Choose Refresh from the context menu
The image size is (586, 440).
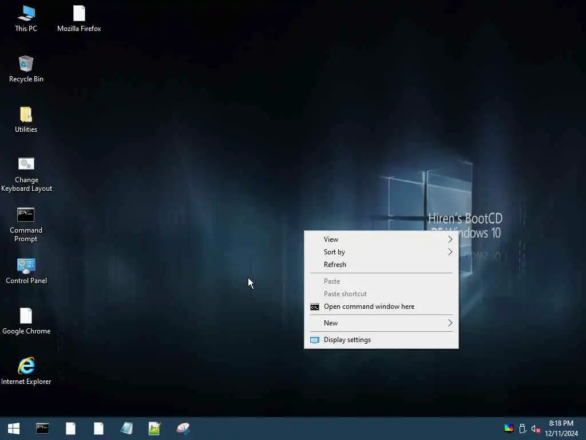coord(381,265)
